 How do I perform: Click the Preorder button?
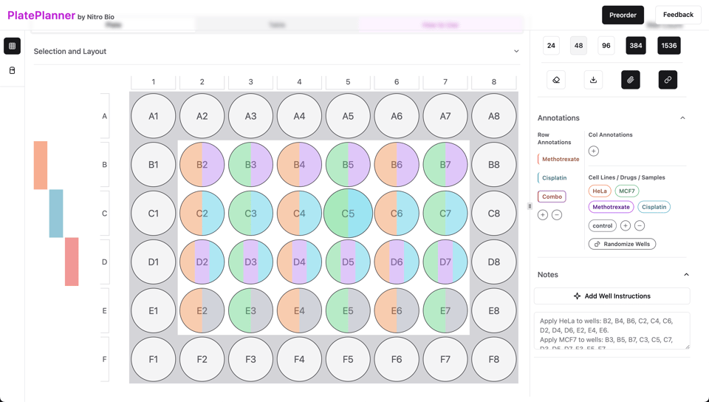pyautogui.click(x=623, y=15)
